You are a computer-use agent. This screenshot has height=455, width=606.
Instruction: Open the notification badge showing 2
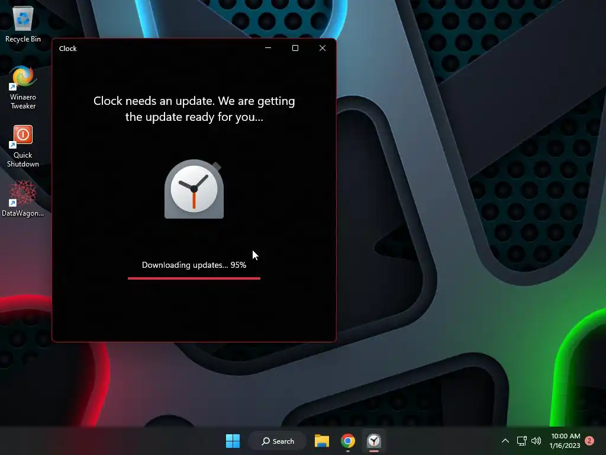pyautogui.click(x=589, y=441)
